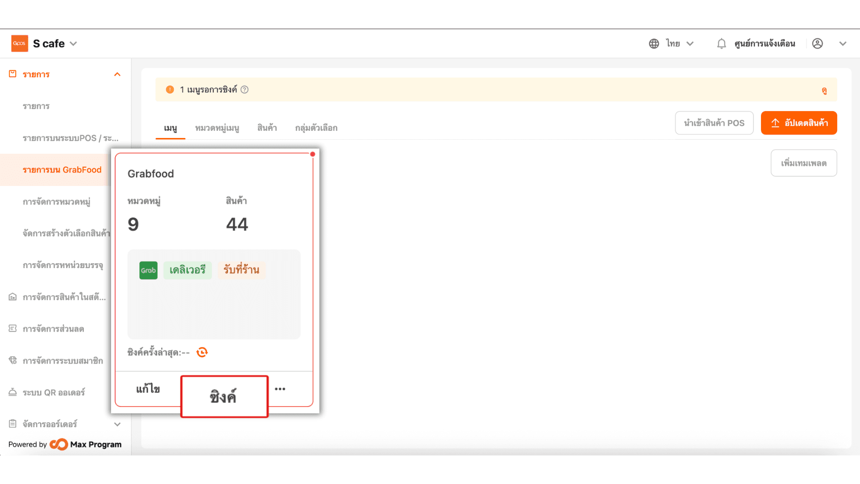Open ระบบ QR ออเดอร์ sidebar menu
This screenshot has width=860, height=484.
click(x=54, y=393)
